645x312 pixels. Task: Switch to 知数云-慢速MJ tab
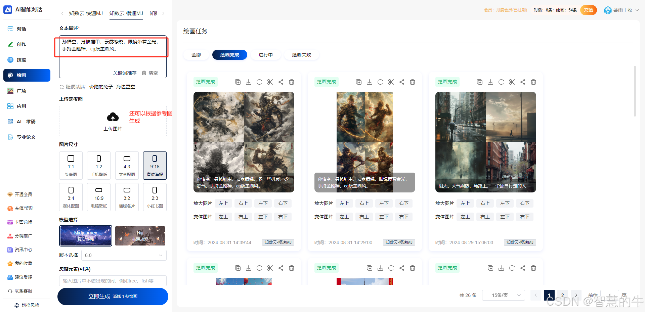[126, 13]
